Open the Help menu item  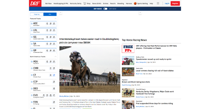151,4
